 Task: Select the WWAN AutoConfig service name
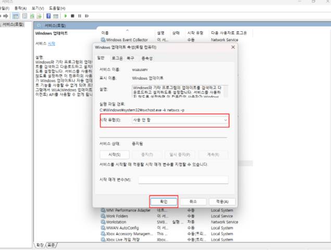pyautogui.click(x=122, y=228)
